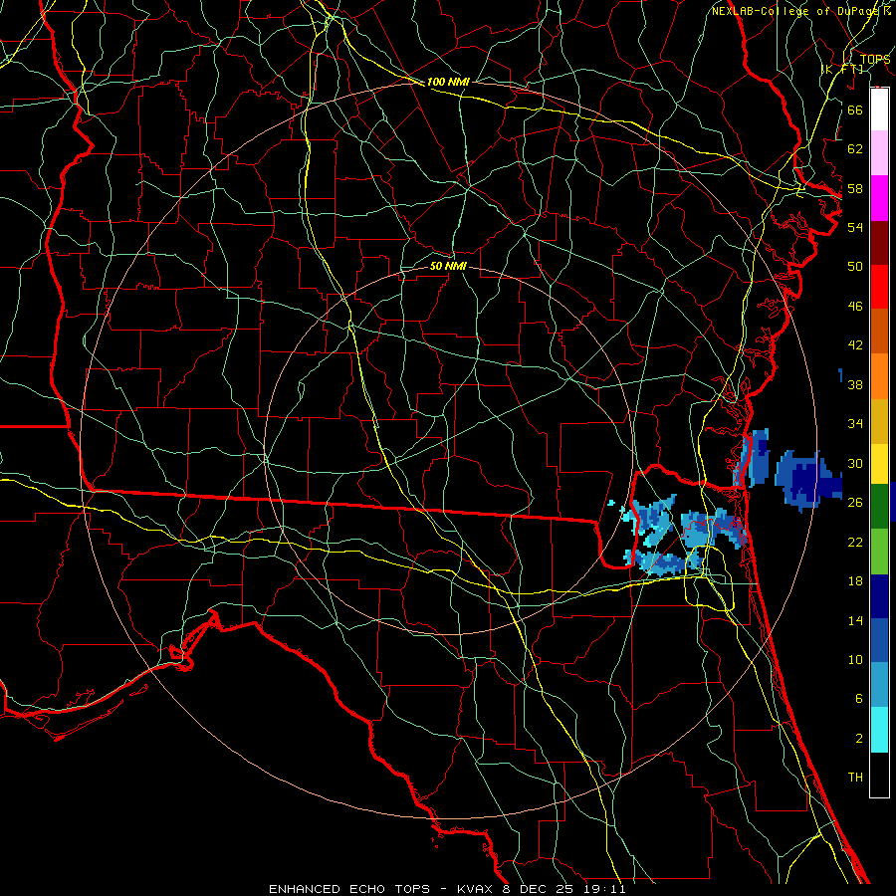
Task: Click the yellow legend swatch
Action: coord(879,463)
